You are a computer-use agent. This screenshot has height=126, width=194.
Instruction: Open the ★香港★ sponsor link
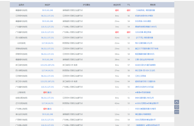pos(143,92)
